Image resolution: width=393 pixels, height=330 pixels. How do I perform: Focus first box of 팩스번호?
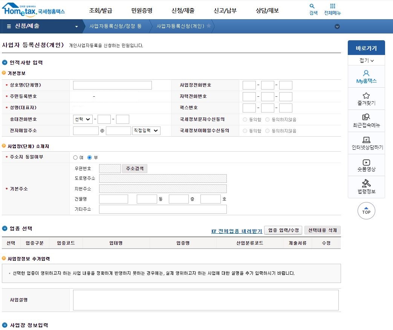[x=249, y=108]
